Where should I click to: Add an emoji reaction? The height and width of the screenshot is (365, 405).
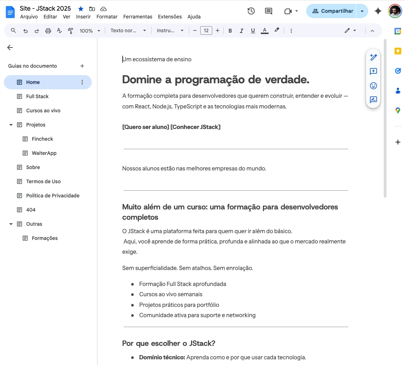(x=373, y=86)
